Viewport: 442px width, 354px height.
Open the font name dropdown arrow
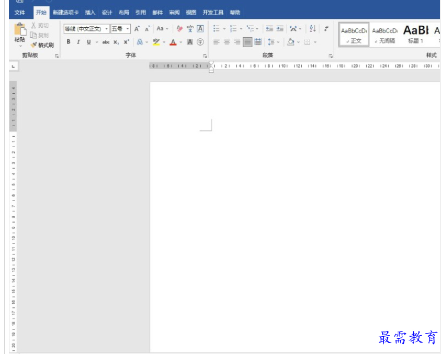pos(107,29)
